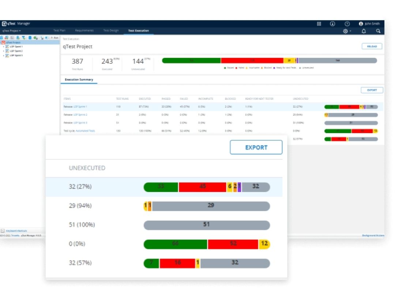
Task: Open the LSP Sprint 1 release link
Action: point(80,107)
